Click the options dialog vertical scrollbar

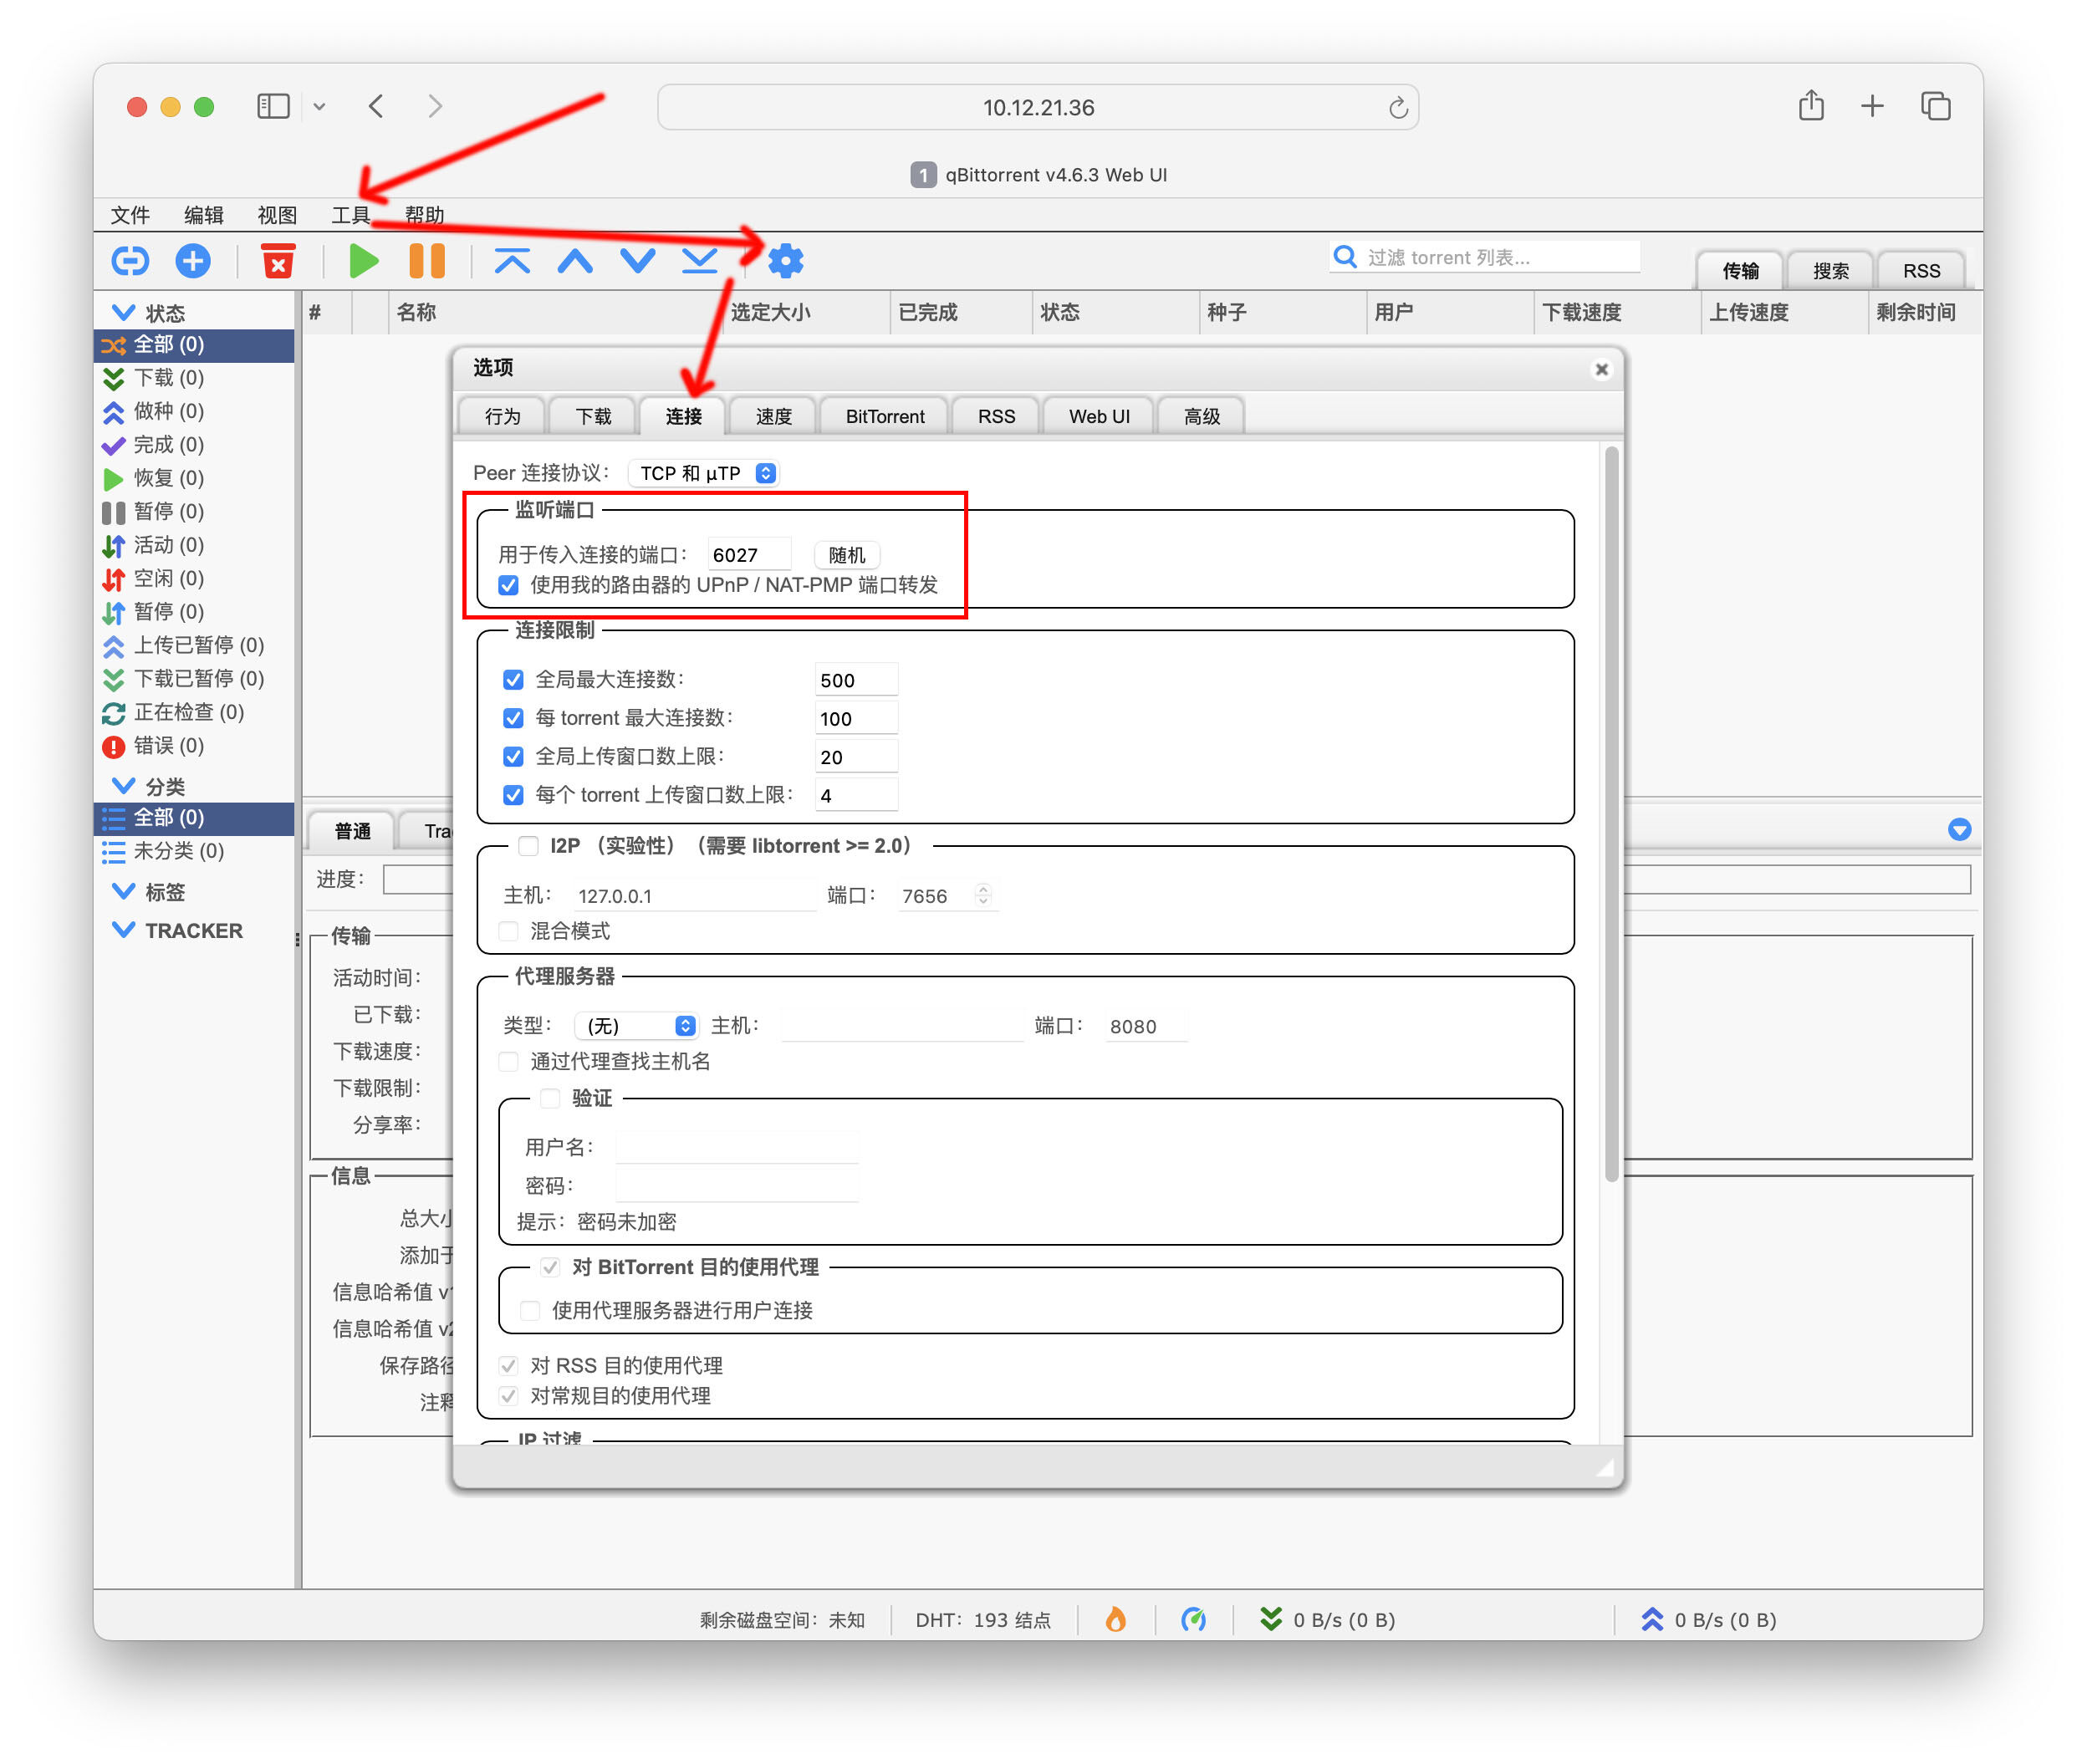click(1611, 814)
